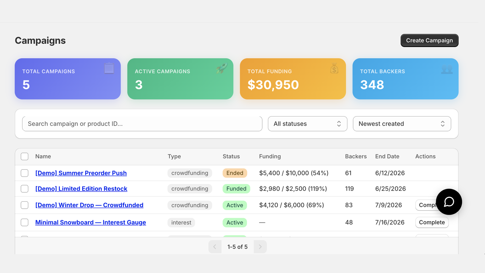Open the [Demo] Summer Preorder Push link

(x=81, y=173)
